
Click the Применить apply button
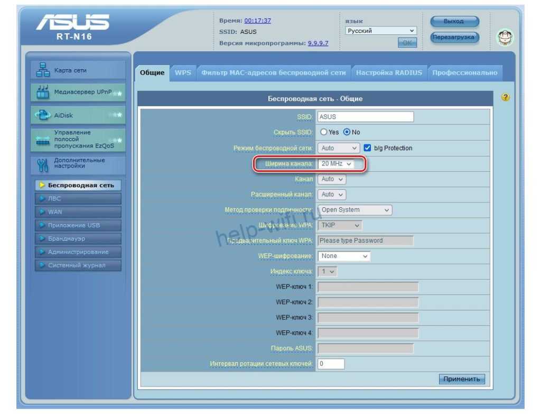tap(461, 379)
